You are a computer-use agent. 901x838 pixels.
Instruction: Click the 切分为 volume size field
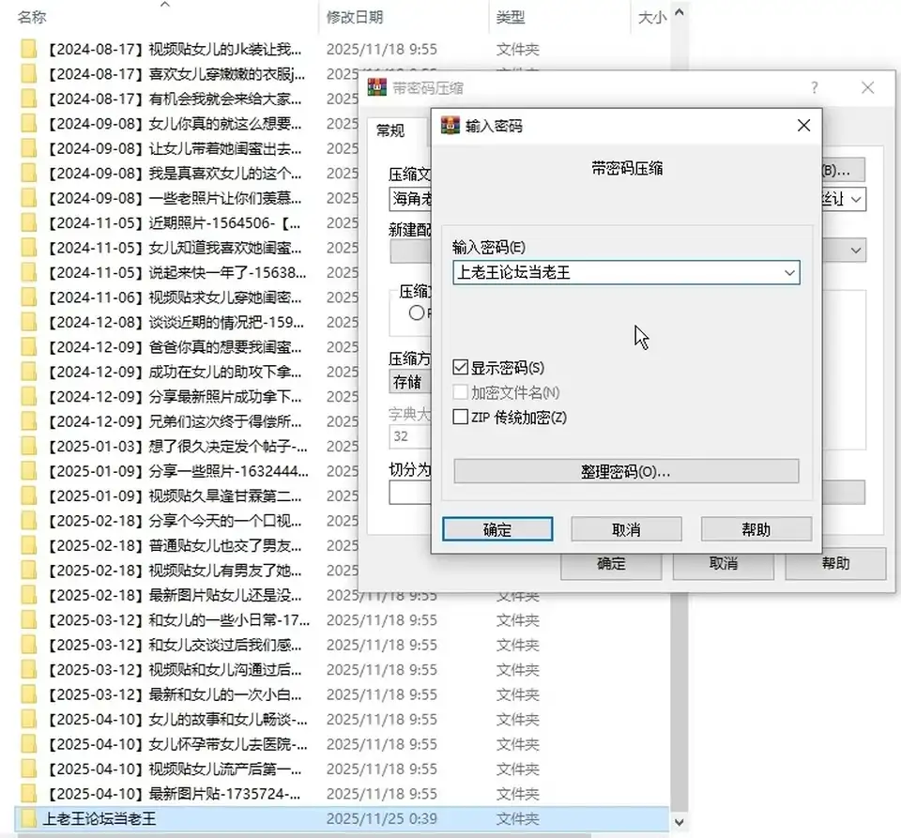[x=410, y=493]
